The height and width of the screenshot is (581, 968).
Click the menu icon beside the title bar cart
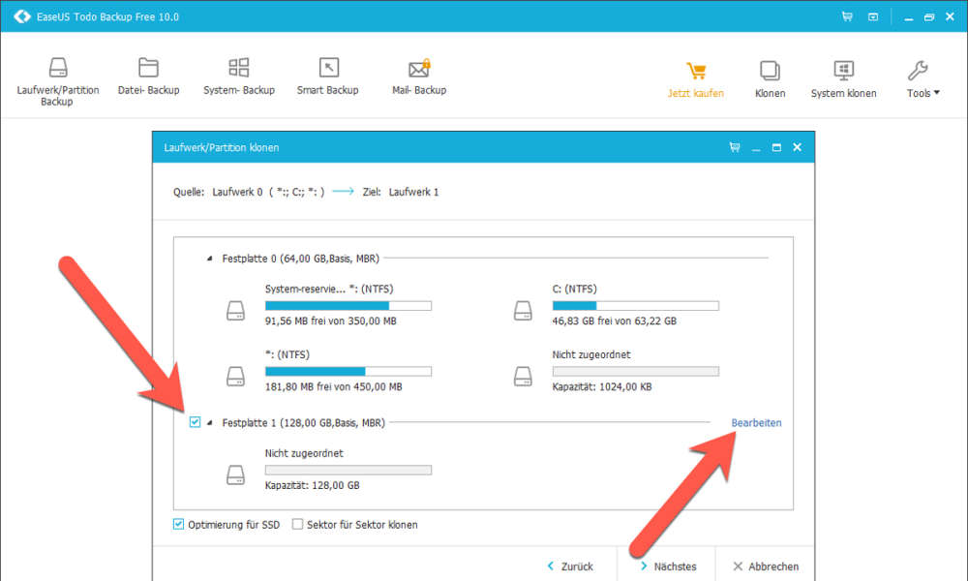pyautogui.click(x=873, y=16)
